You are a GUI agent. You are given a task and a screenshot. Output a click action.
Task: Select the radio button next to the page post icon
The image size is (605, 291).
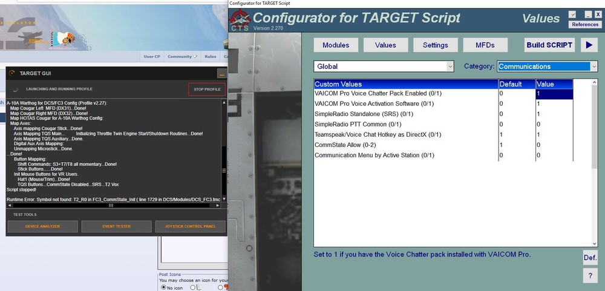coord(192,287)
